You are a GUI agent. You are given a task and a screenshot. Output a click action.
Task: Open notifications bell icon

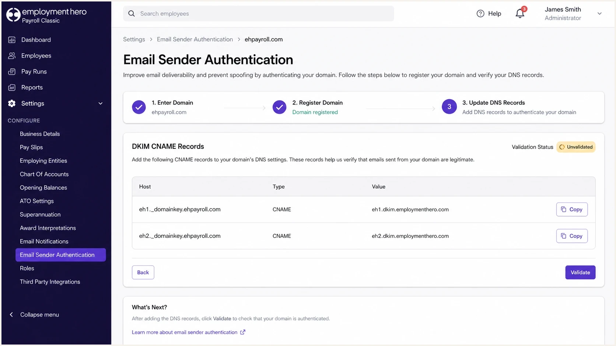520,13
